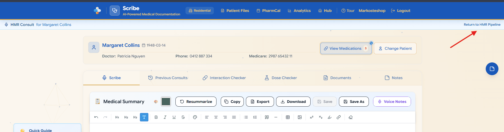Select the highlighter tool

tap(330, 117)
